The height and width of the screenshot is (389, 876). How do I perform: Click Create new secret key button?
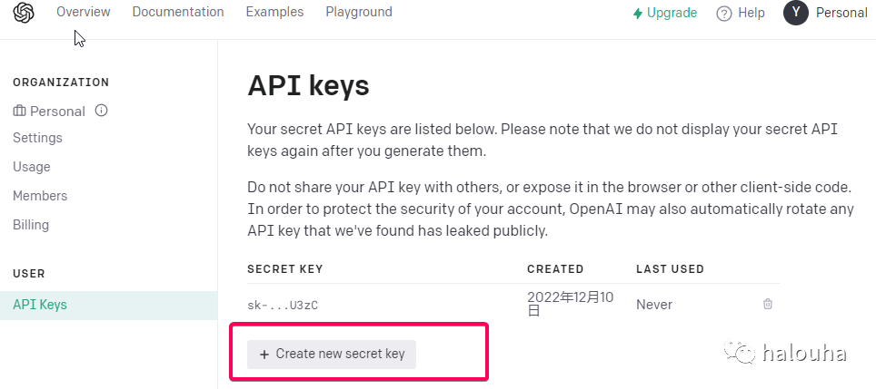pos(332,354)
